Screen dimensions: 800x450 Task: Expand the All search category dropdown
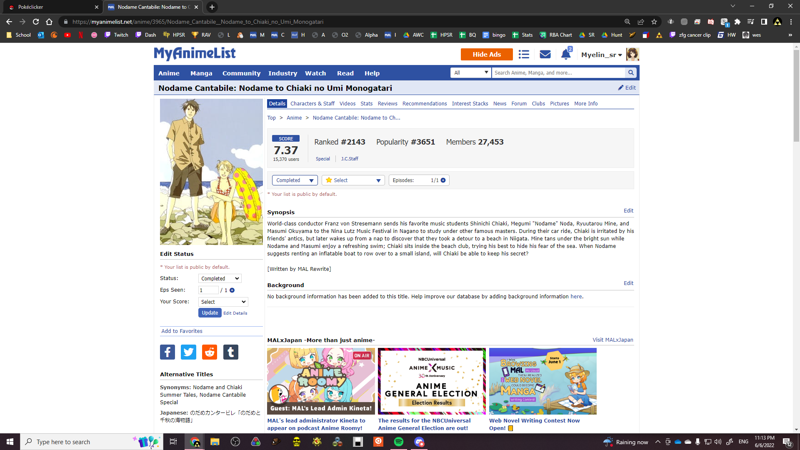pos(471,73)
